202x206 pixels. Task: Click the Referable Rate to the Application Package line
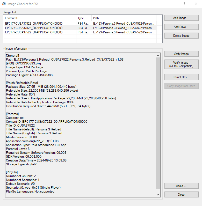pyautogui.click(x=40, y=102)
